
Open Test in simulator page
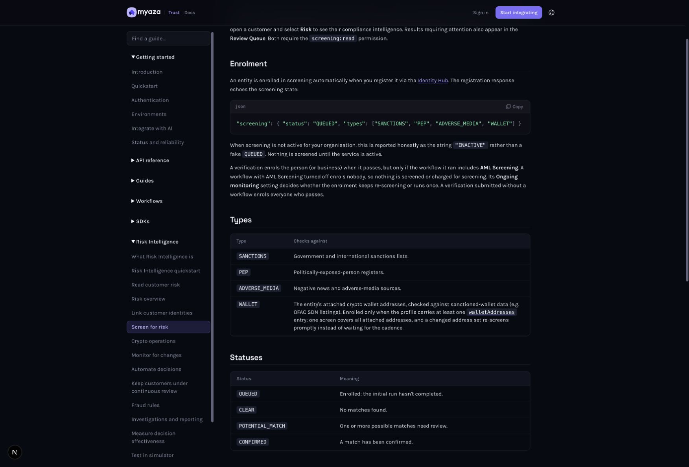click(x=152, y=455)
